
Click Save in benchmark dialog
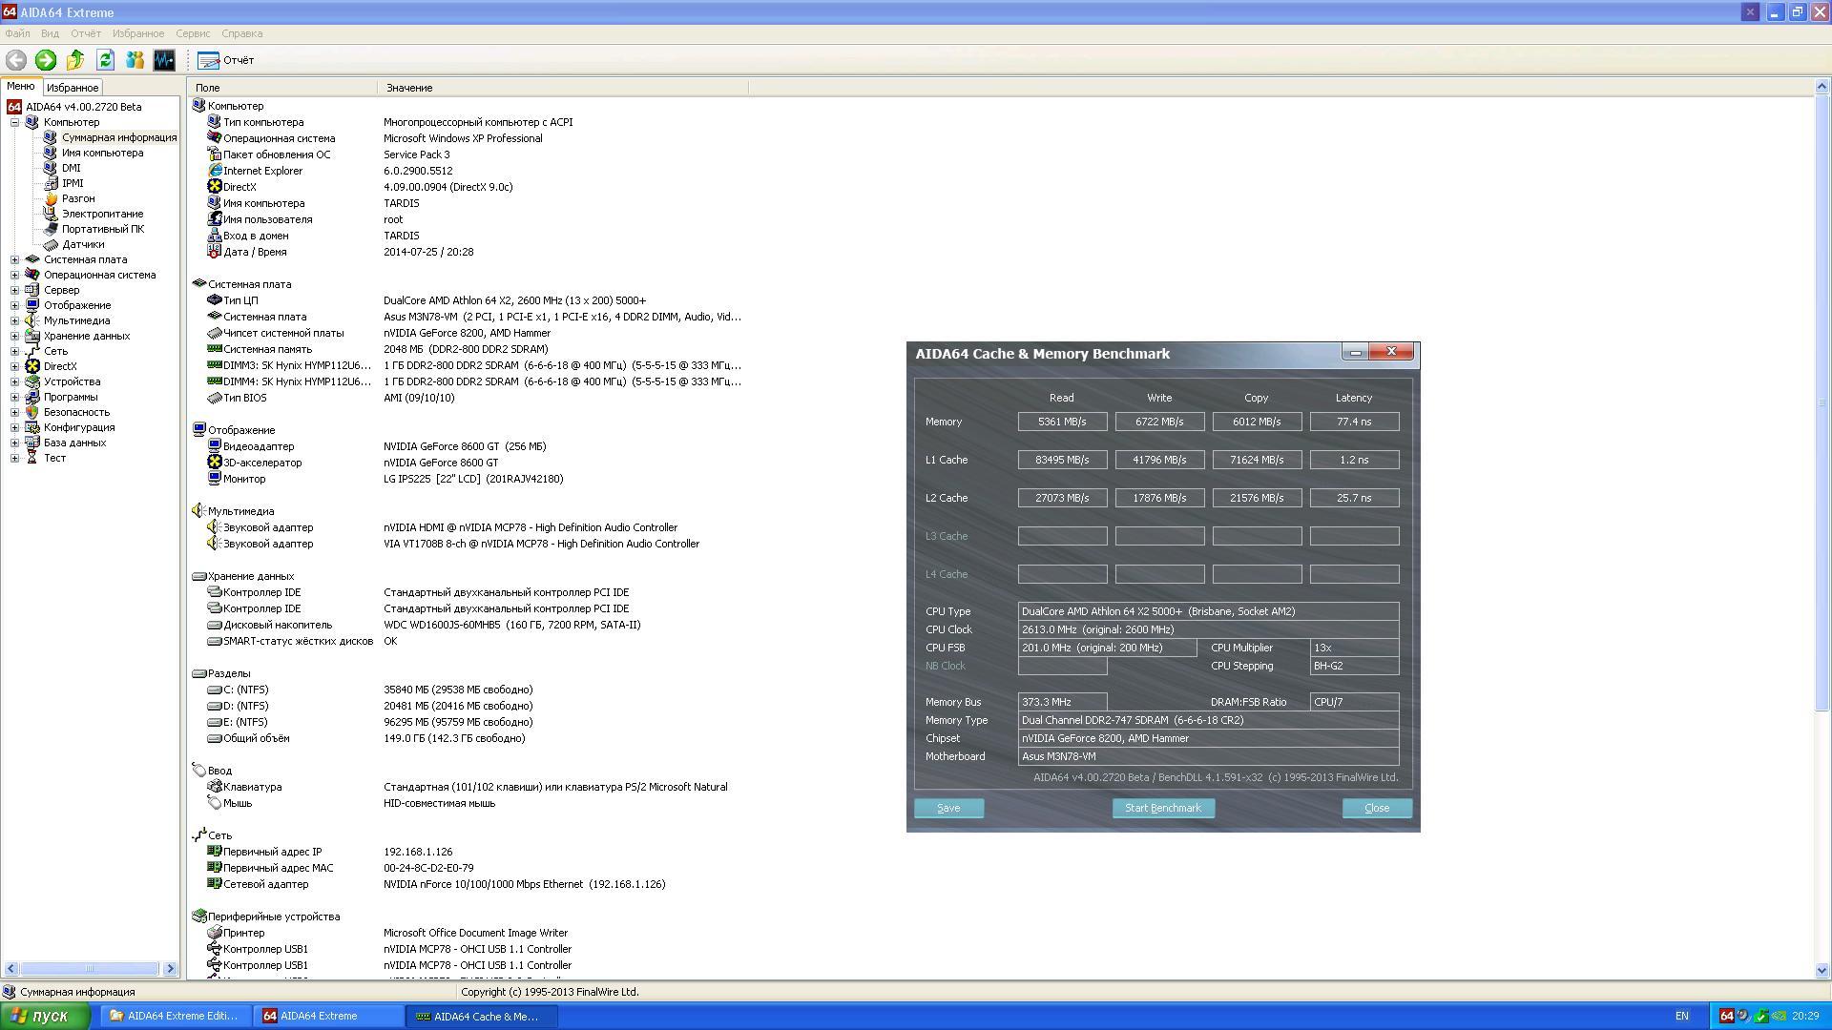pos(948,808)
